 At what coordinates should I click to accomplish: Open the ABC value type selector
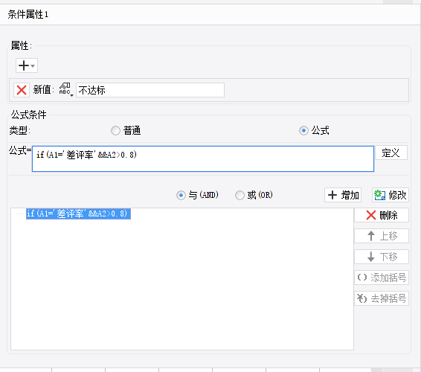pyautogui.click(x=65, y=90)
